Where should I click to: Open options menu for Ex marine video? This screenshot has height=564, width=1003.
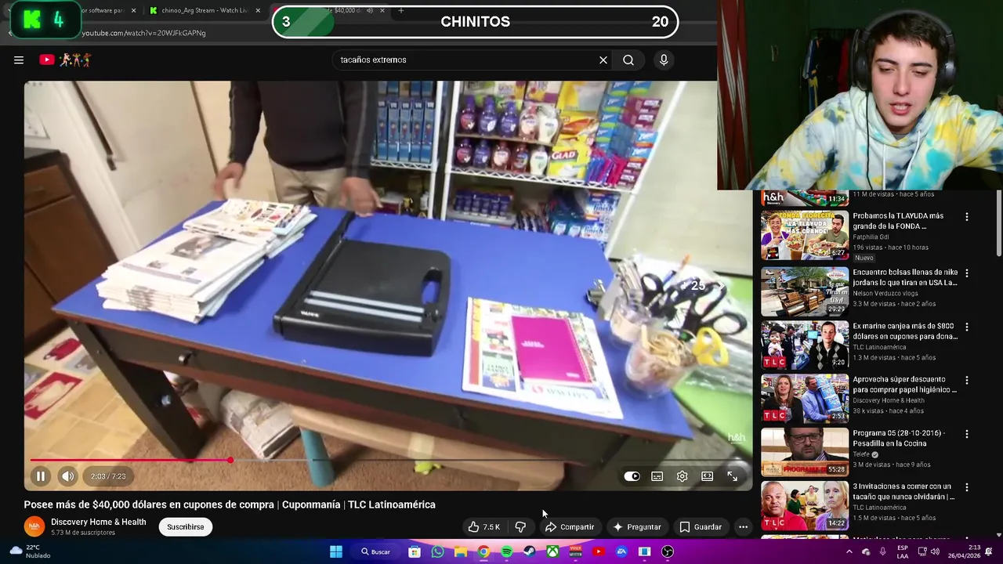(967, 327)
